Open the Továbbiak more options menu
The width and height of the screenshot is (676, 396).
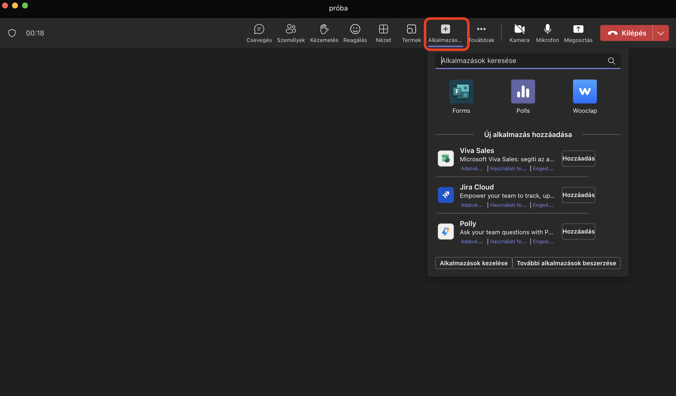pyautogui.click(x=481, y=33)
